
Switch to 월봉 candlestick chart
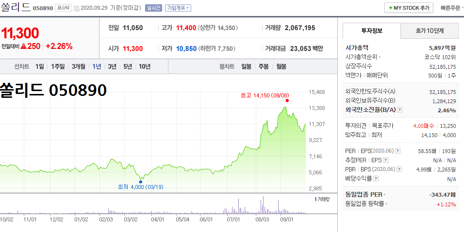pos(281,66)
